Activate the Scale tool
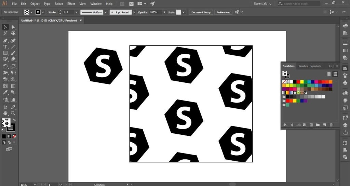The image size is (350, 186). (13, 66)
